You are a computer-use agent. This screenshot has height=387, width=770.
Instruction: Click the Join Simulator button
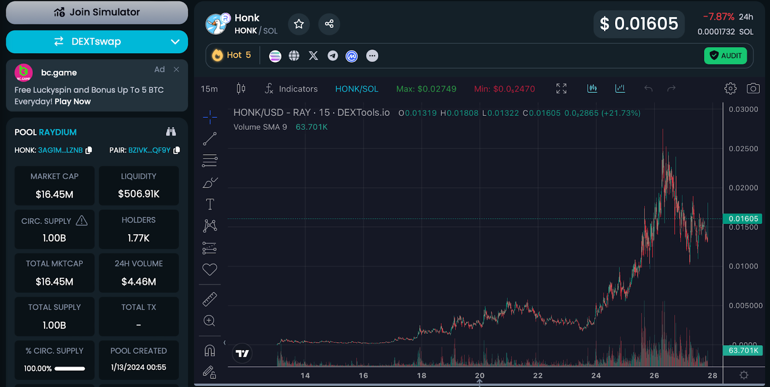click(97, 12)
